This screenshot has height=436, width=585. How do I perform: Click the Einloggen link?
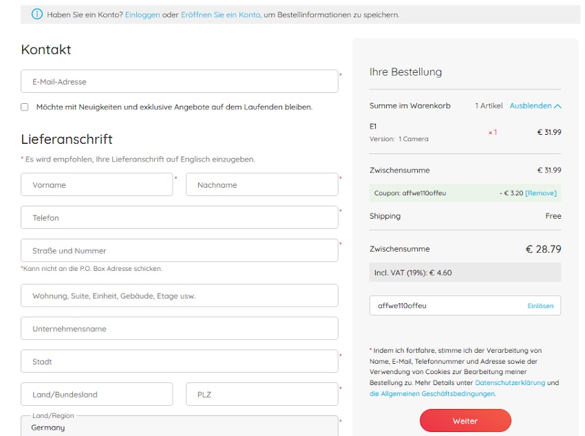pyautogui.click(x=142, y=14)
